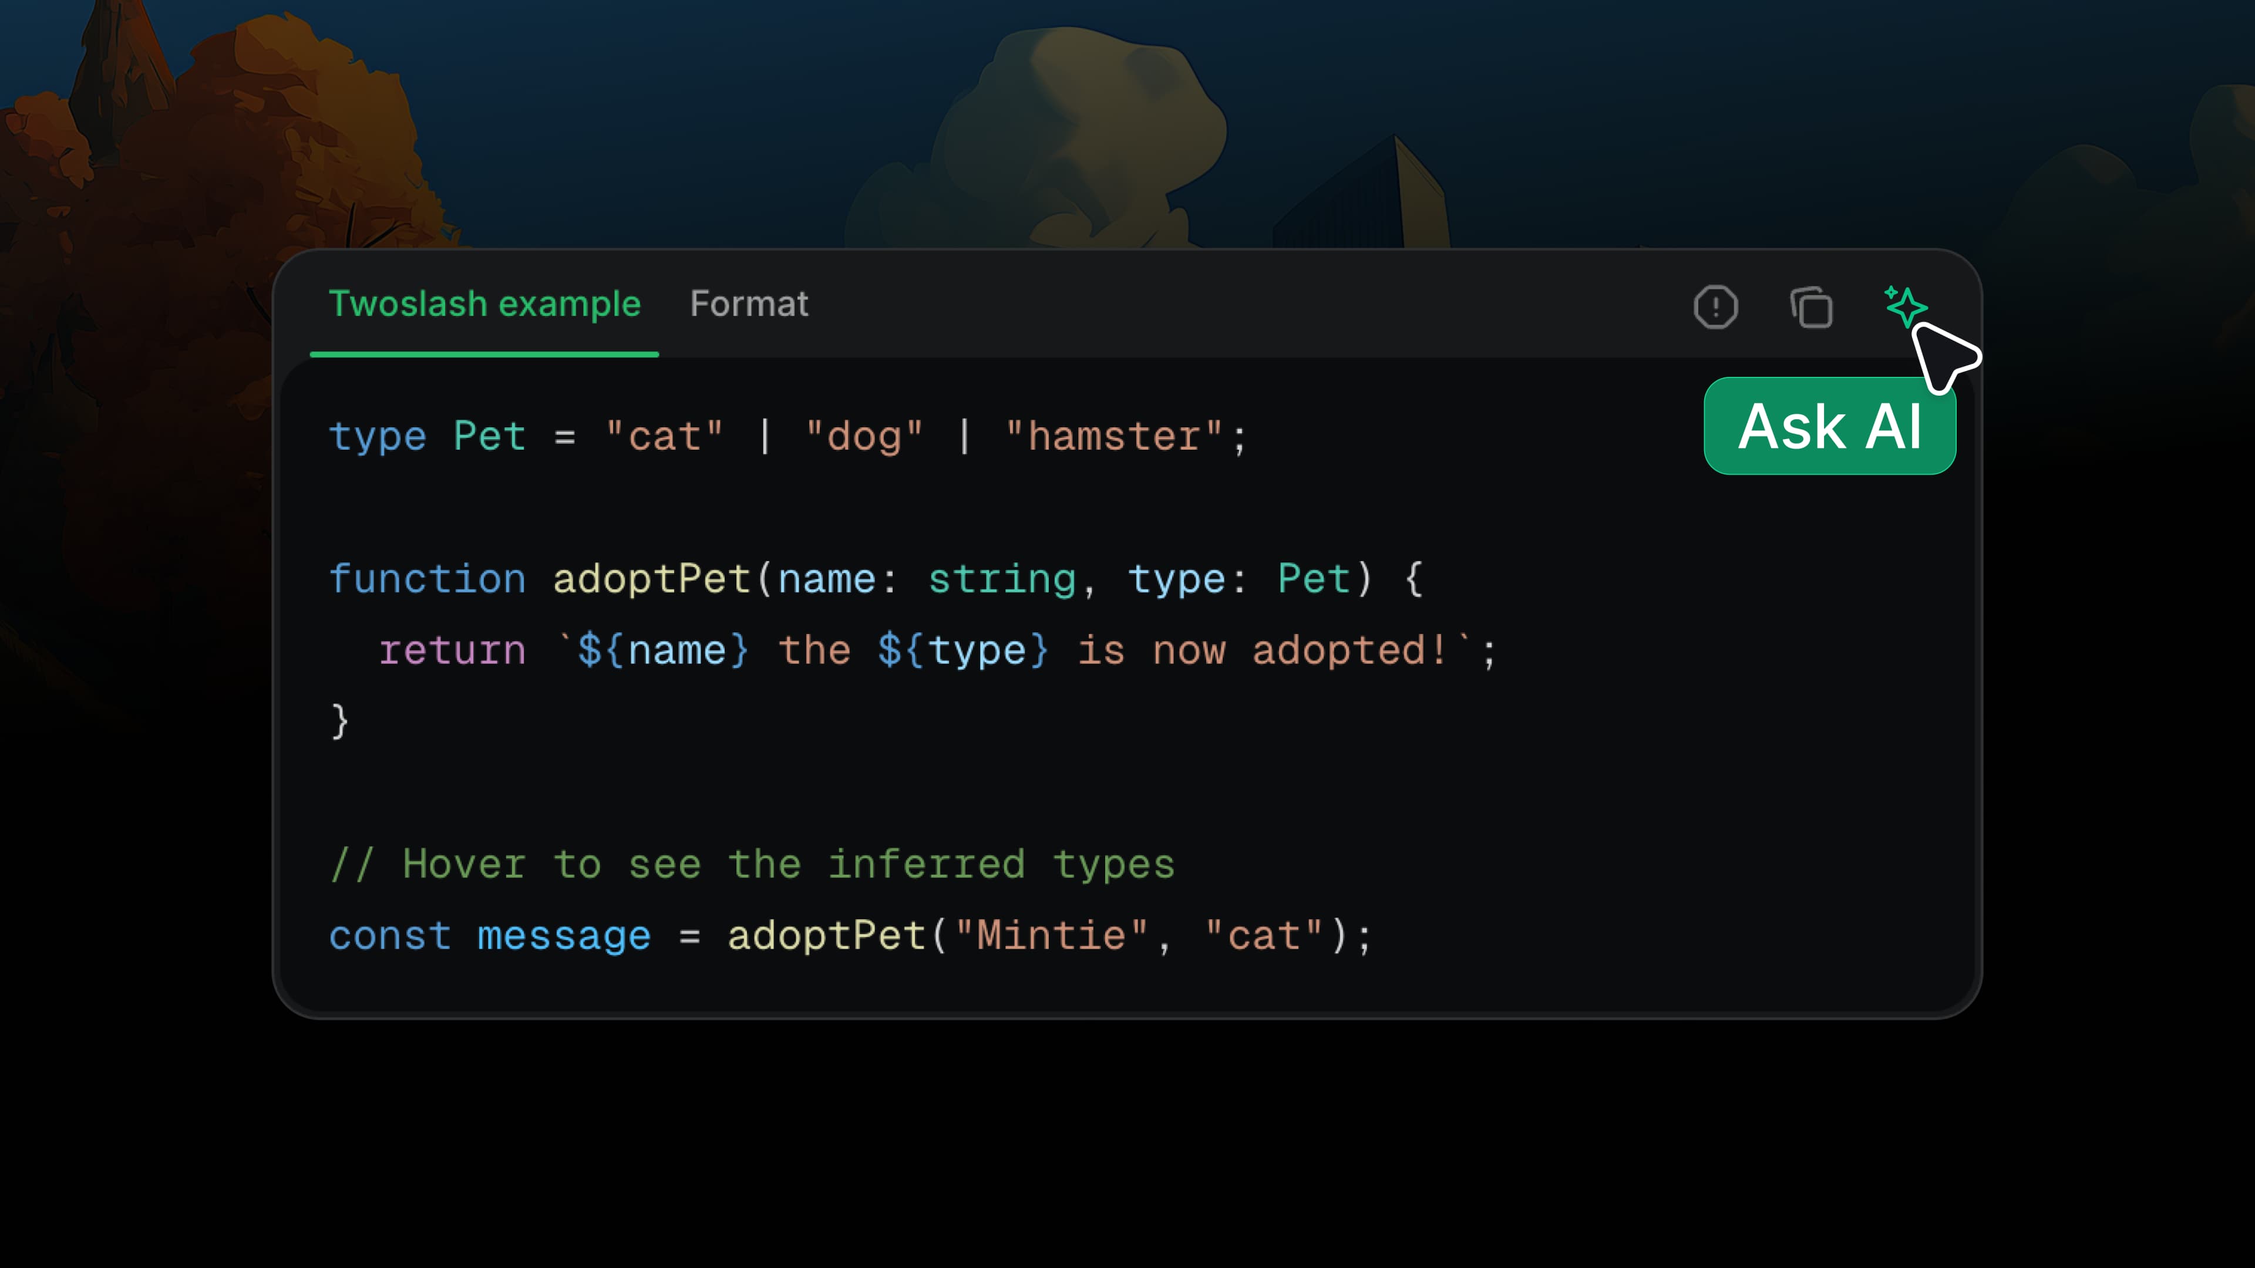Click the "hamster" string literal
This screenshot has height=1268, width=2255.
[1113, 436]
